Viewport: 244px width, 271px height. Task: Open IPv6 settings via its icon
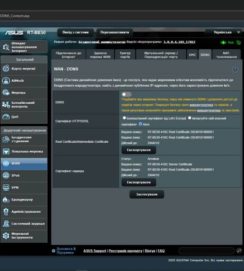6,175
